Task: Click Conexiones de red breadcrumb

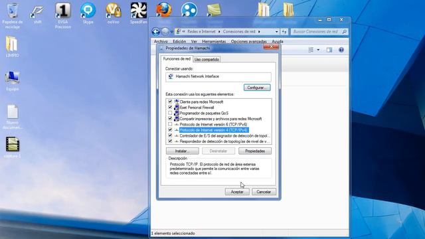Action: click(x=239, y=32)
